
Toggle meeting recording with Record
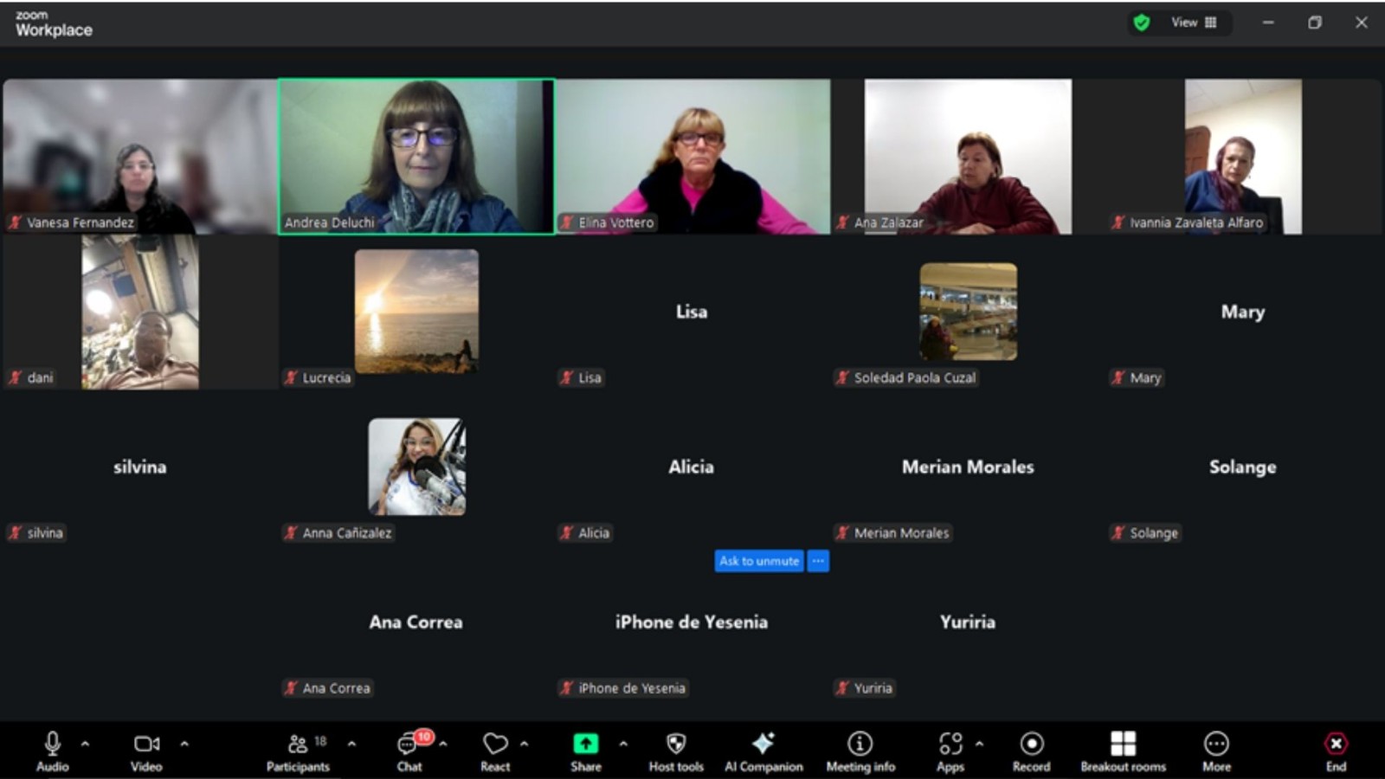tap(1031, 751)
